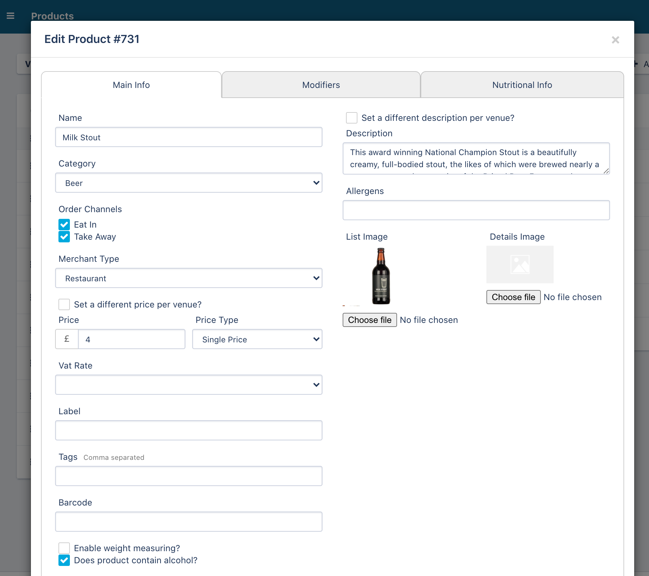Image resolution: width=649 pixels, height=576 pixels.
Task: Enable different price per venue checkbox
Action: coord(64,304)
